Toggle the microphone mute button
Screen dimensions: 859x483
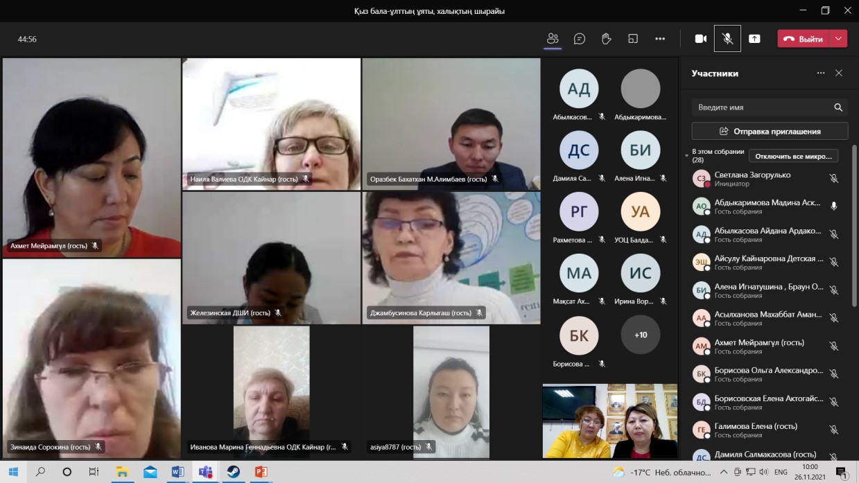pyautogui.click(x=727, y=39)
